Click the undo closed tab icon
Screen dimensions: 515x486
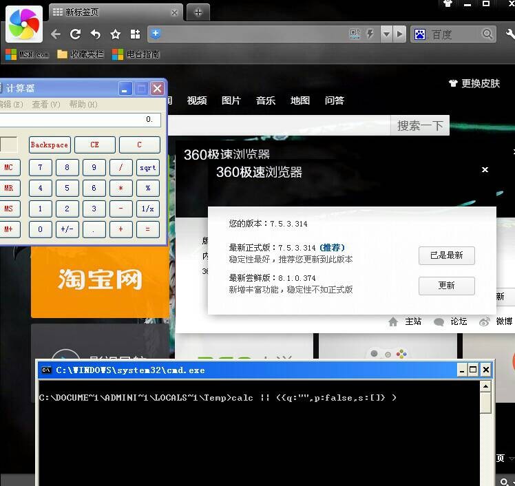click(x=95, y=34)
